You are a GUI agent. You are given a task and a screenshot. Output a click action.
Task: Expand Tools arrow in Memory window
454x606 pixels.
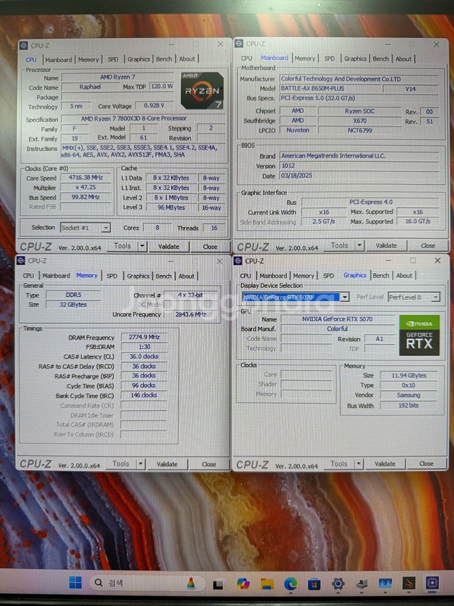pyautogui.click(x=140, y=463)
